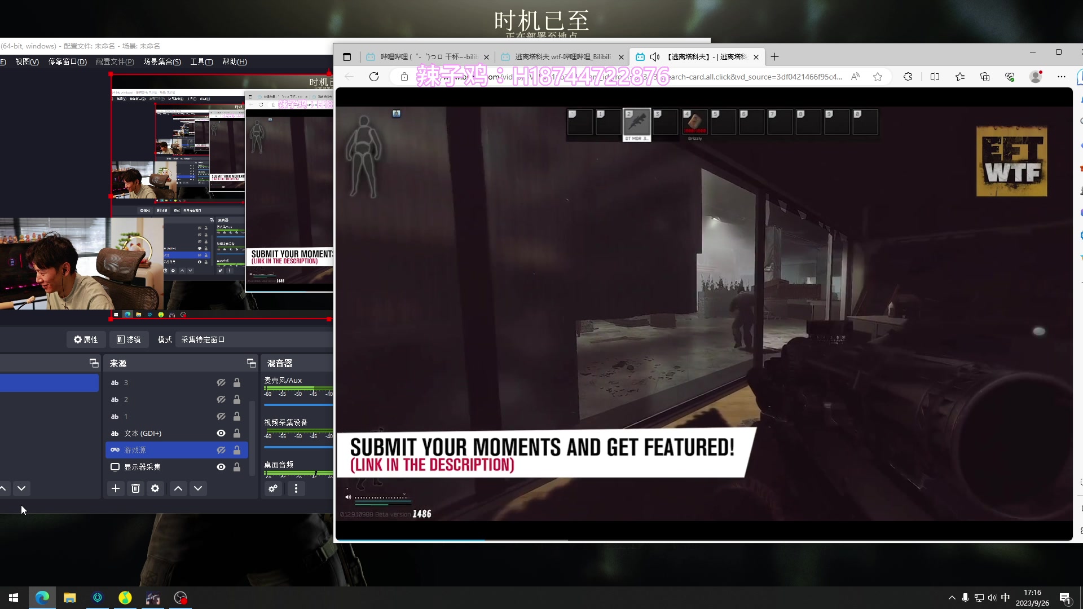This screenshot has height=609, width=1083.
Task: Open the Windows notification center
Action: tap(1065, 598)
